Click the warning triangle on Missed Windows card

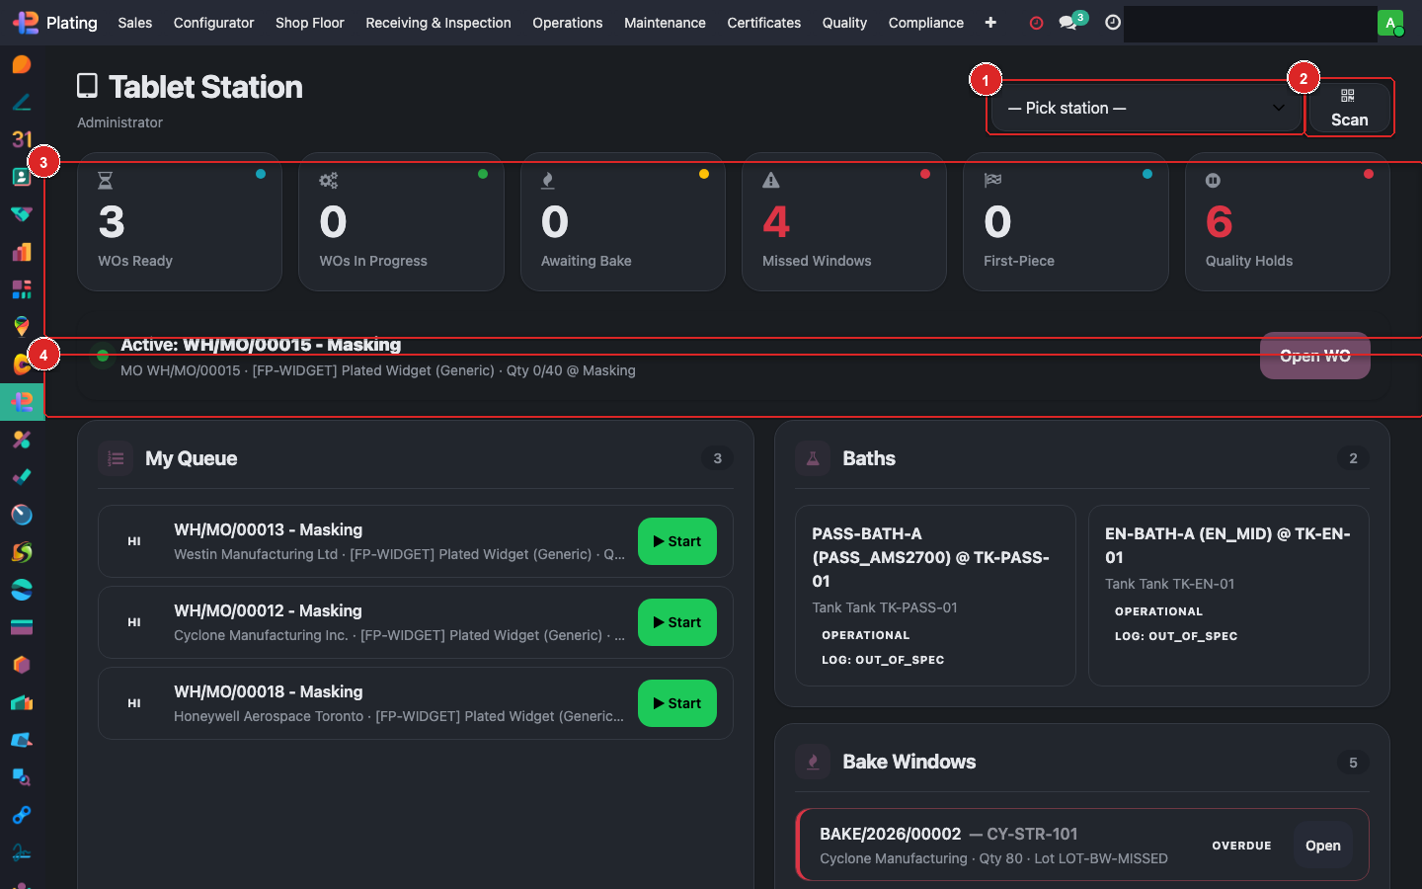(771, 180)
